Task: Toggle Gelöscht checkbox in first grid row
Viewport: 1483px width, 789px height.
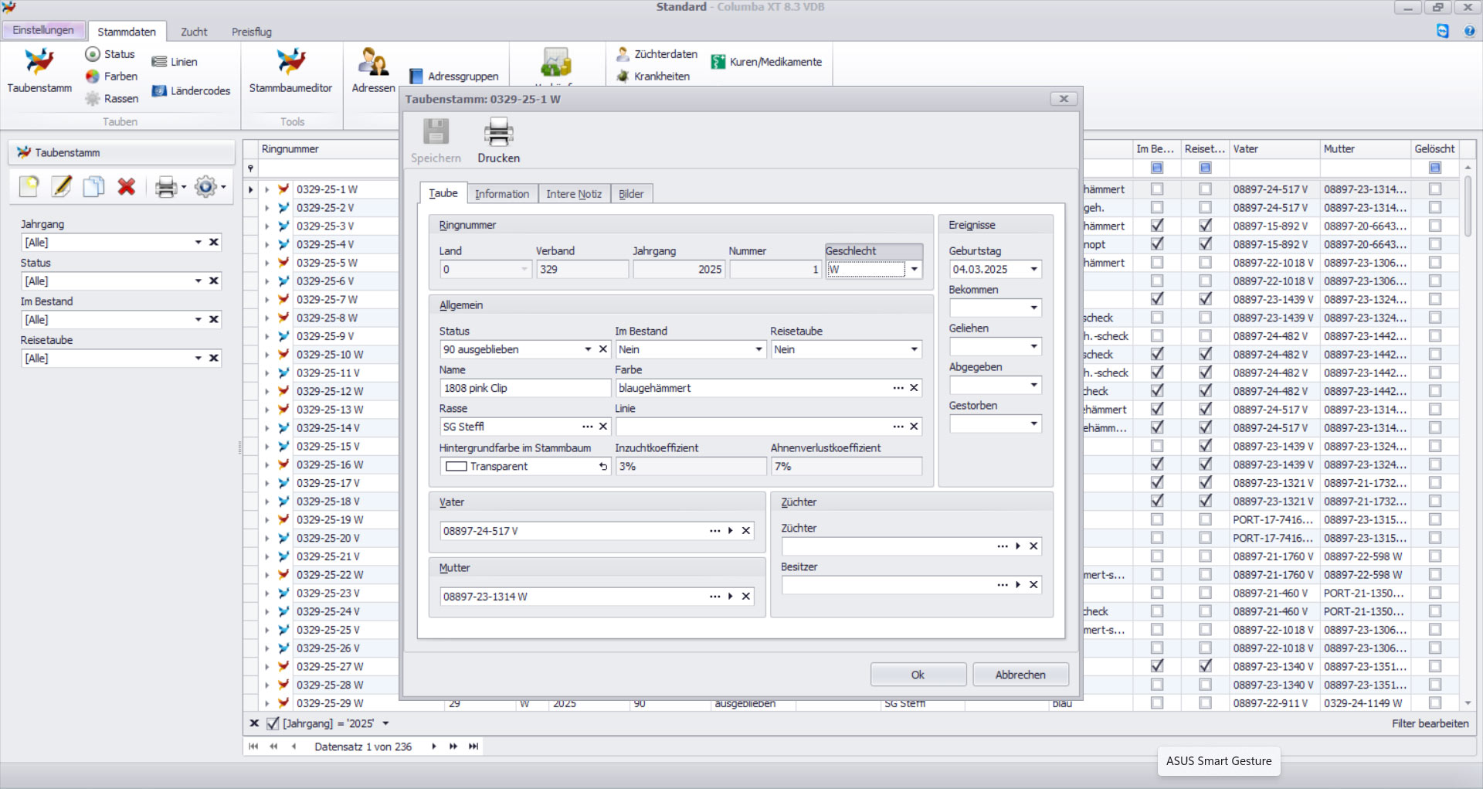Action: [x=1434, y=189]
